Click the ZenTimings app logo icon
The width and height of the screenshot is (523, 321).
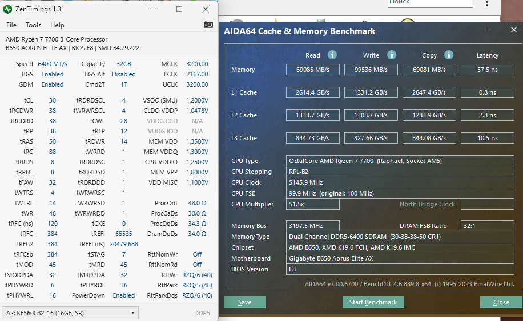coord(7,9)
